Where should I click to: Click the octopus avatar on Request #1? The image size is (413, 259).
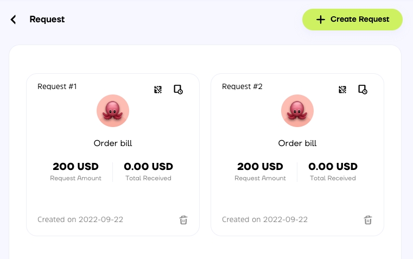[x=113, y=111]
